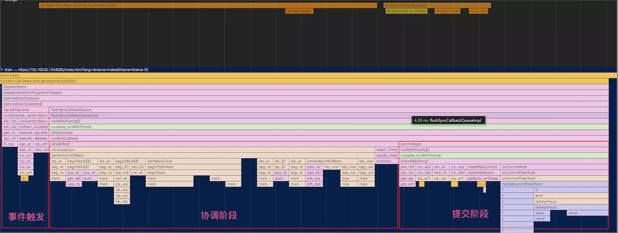Select the React Tree Reconciliation timing bar
The height and width of the screenshot is (233, 618).
point(208,5)
